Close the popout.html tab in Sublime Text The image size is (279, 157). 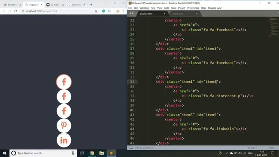point(164,14)
